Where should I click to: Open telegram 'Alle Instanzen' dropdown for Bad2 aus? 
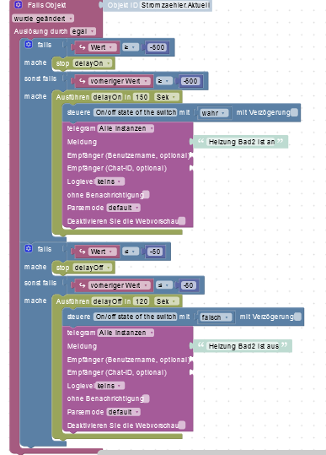click(126, 333)
